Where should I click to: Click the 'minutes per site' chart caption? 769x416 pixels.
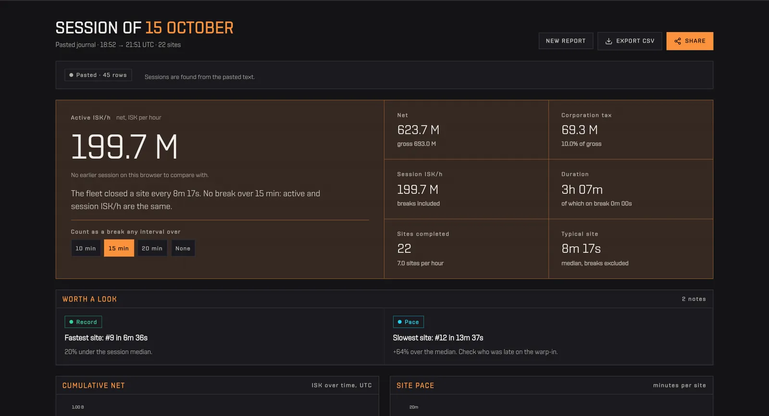point(680,385)
